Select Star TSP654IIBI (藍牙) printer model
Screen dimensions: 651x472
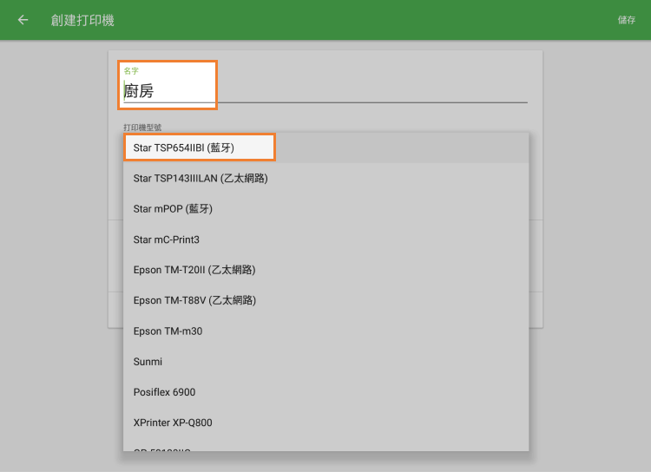coord(184,148)
